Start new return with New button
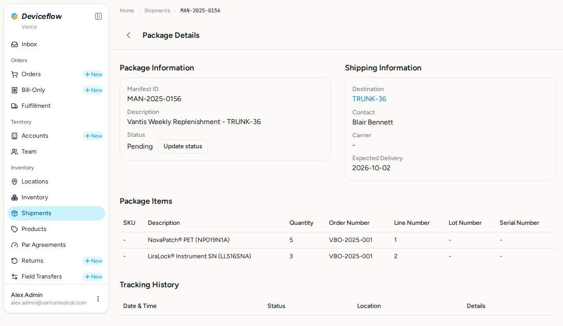This screenshot has width=563, height=326. 93,261
